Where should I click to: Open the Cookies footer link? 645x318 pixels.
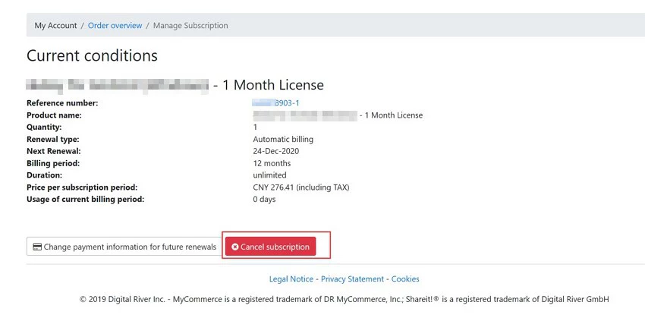(405, 279)
